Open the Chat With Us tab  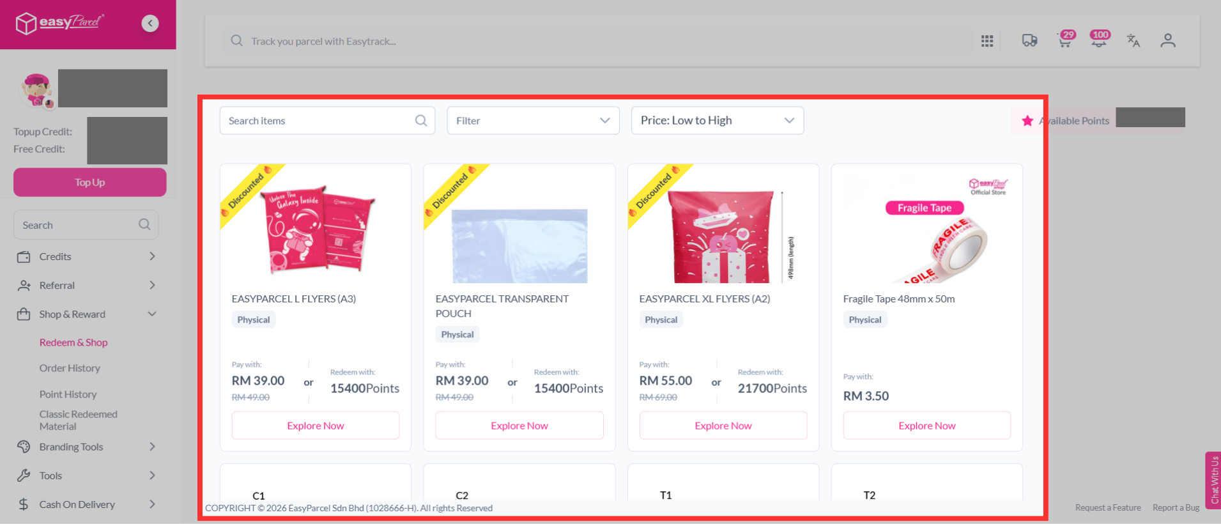tap(1213, 480)
